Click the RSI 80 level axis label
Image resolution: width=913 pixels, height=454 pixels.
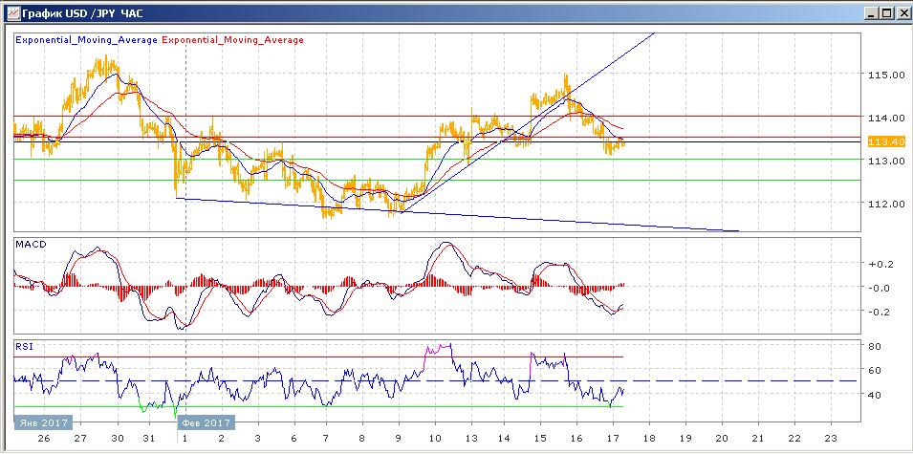tap(873, 346)
